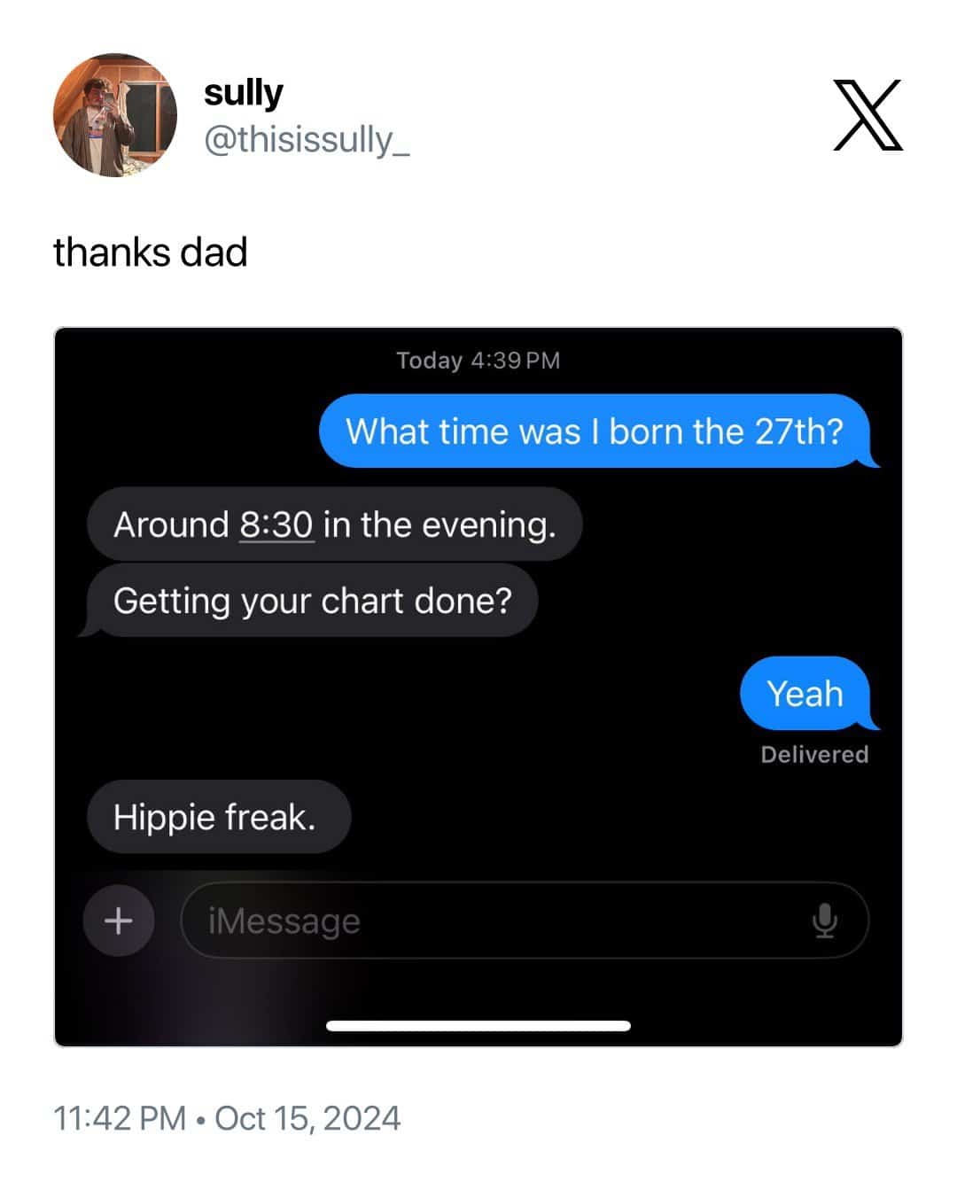This screenshot has height=1189, width=957.
Task: Click the Oct 15, 2024 post date
Action: (x=307, y=1118)
